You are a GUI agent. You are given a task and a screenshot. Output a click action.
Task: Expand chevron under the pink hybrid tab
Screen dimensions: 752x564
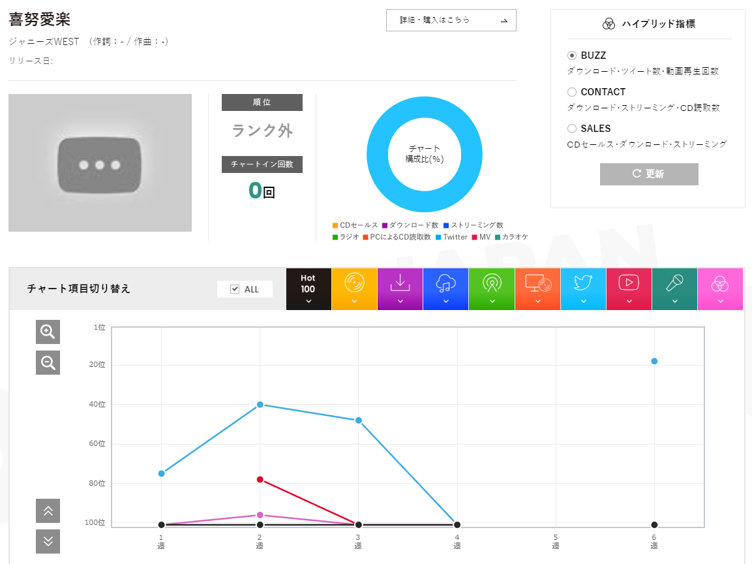[720, 302]
